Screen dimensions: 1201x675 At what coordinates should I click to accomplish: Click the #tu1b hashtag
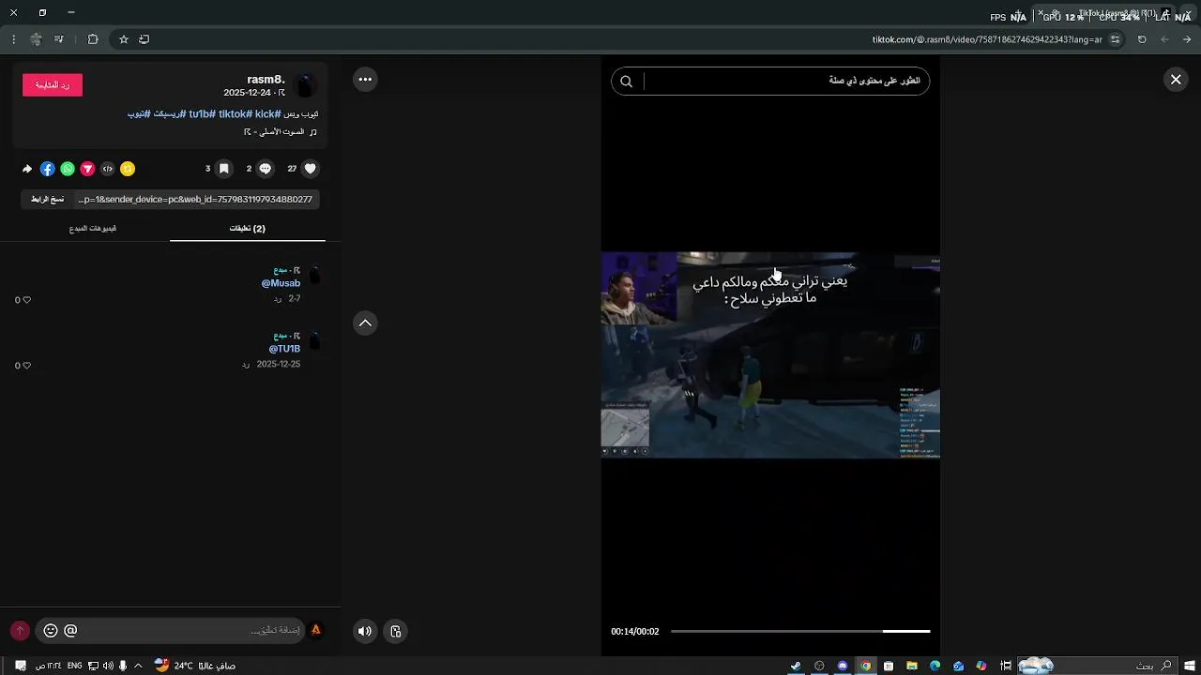[x=203, y=114]
